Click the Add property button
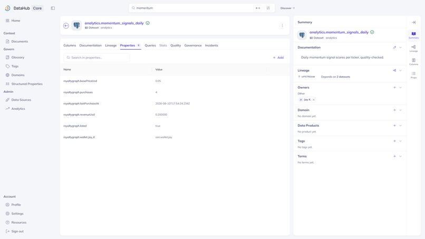This screenshot has width=425, height=239. [x=278, y=58]
